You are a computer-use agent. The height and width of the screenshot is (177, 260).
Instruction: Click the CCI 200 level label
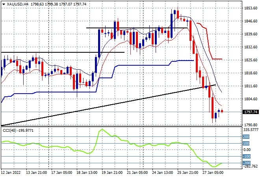(x=246, y=137)
